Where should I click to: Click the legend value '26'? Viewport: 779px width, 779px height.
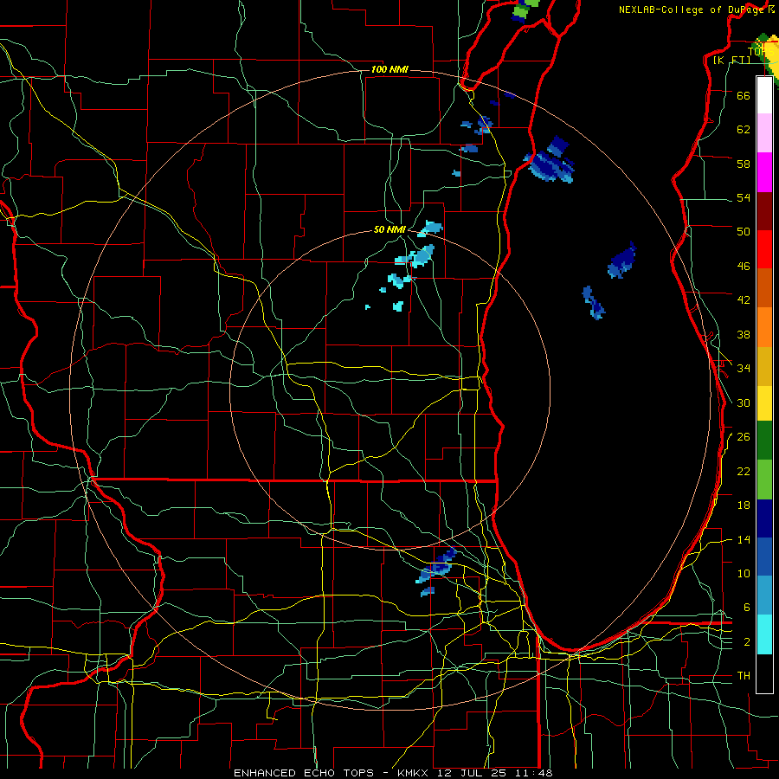pos(744,437)
